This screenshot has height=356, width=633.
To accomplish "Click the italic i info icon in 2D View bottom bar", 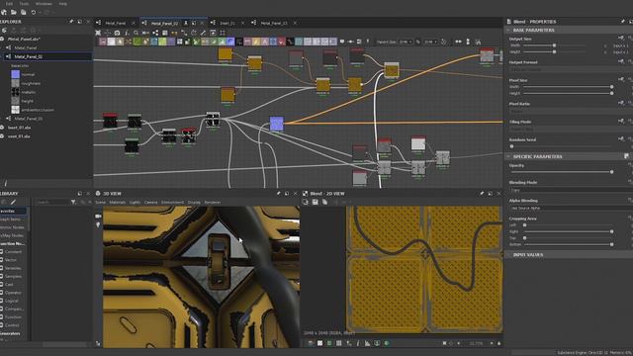I will [358, 343].
